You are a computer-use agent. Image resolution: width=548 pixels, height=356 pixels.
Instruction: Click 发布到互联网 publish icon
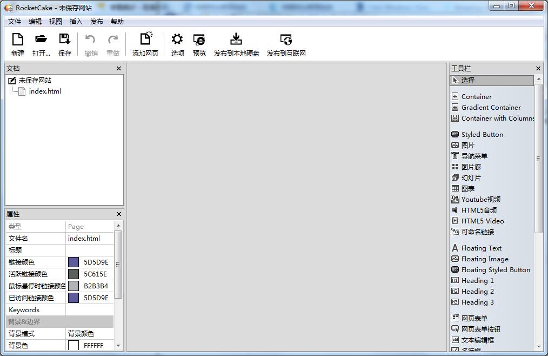point(286,39)
